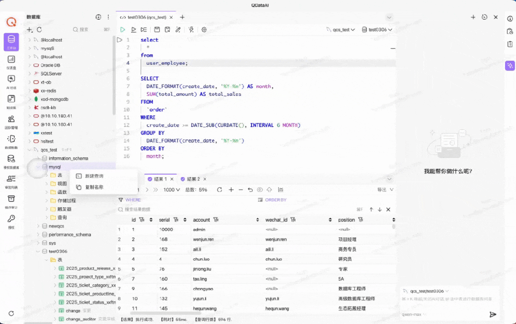Go to next results page arrow
The image size is (516, 324).
coord(147,190)
